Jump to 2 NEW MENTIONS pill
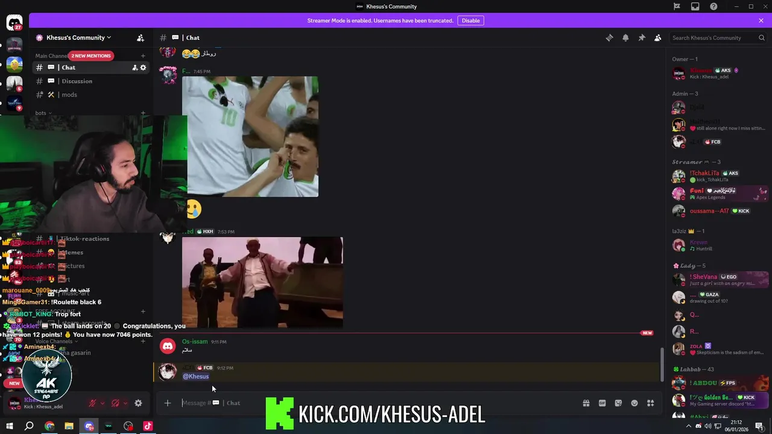The width and height of the screenshot is (772, 434). pos(91,56)
